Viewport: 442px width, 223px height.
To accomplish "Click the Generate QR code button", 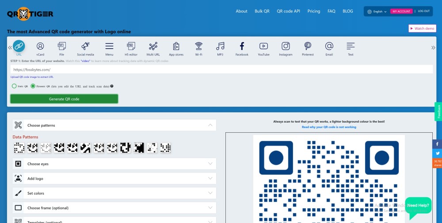I will 64,99.
